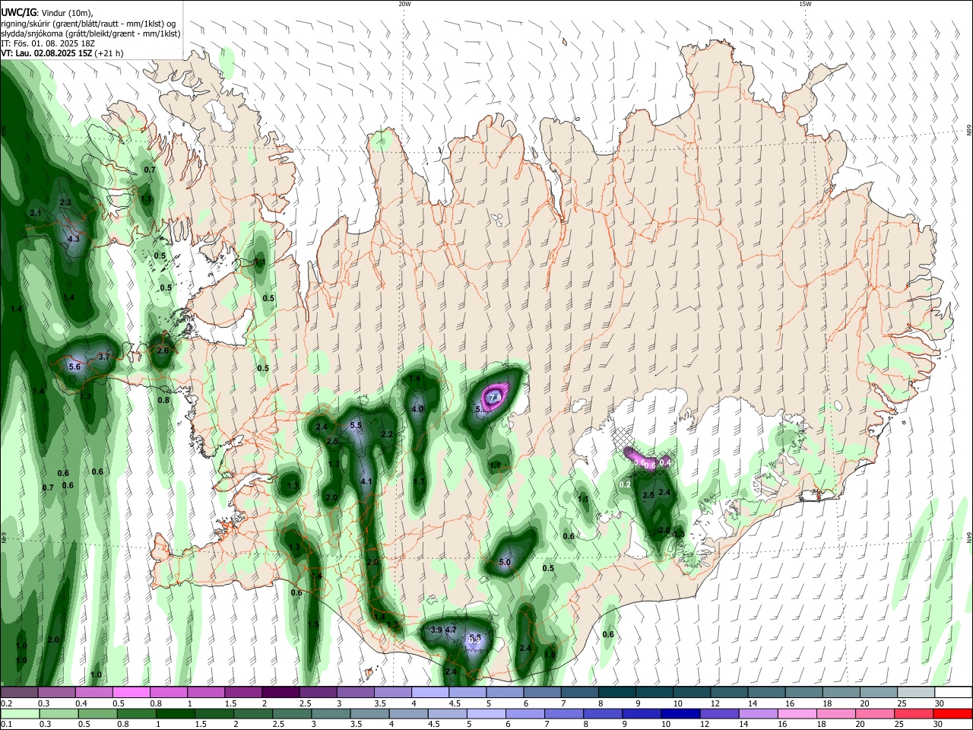Click the 4.7 precipitation value on the south coast
This screenshot has width=973, height=730.
point(451,630)
